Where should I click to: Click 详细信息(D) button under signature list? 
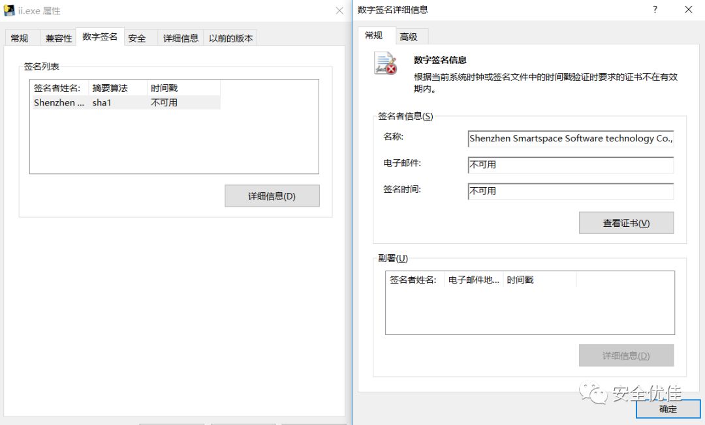coord(272,196)
